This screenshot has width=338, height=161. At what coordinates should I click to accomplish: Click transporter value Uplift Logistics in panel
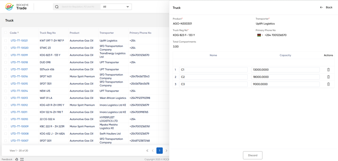tap(265, 23)
